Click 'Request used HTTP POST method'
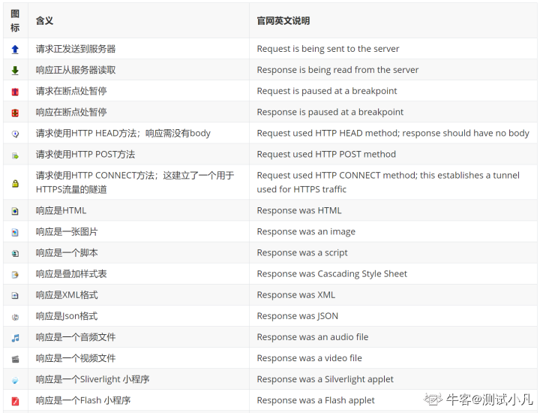This screenshot has height=413, width=540. [x=326, y=154]
